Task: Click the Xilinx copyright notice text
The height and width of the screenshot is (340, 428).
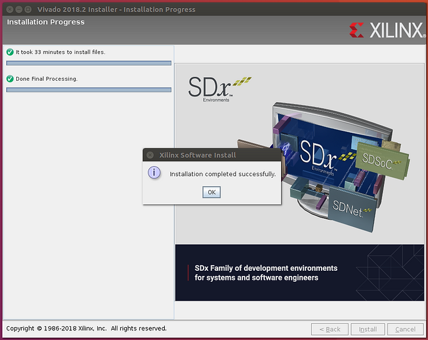Action: pyautogui.click(x=86, y=328)
